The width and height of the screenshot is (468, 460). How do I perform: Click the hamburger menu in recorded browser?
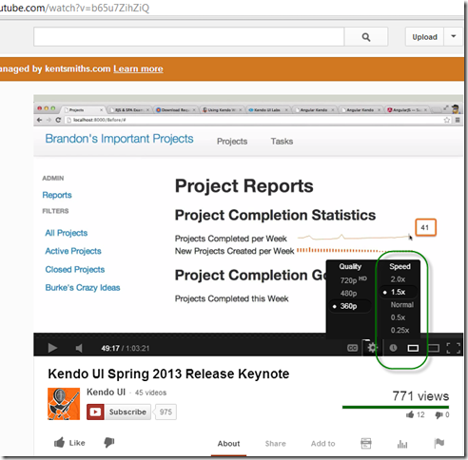(x=458, y=120)
